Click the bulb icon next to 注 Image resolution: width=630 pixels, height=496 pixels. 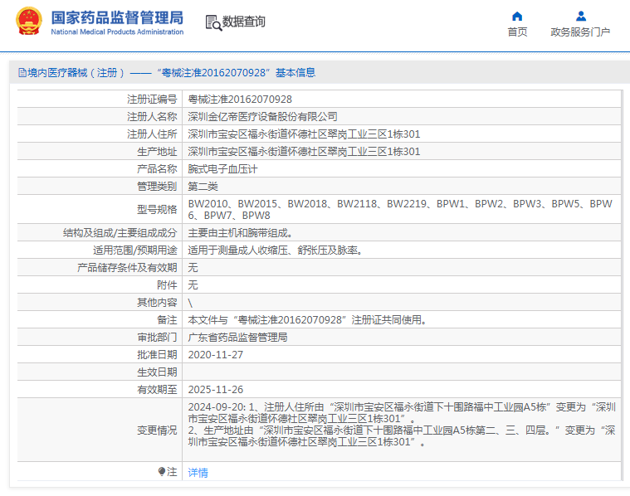pyautogui.click(x=162, y=471)
